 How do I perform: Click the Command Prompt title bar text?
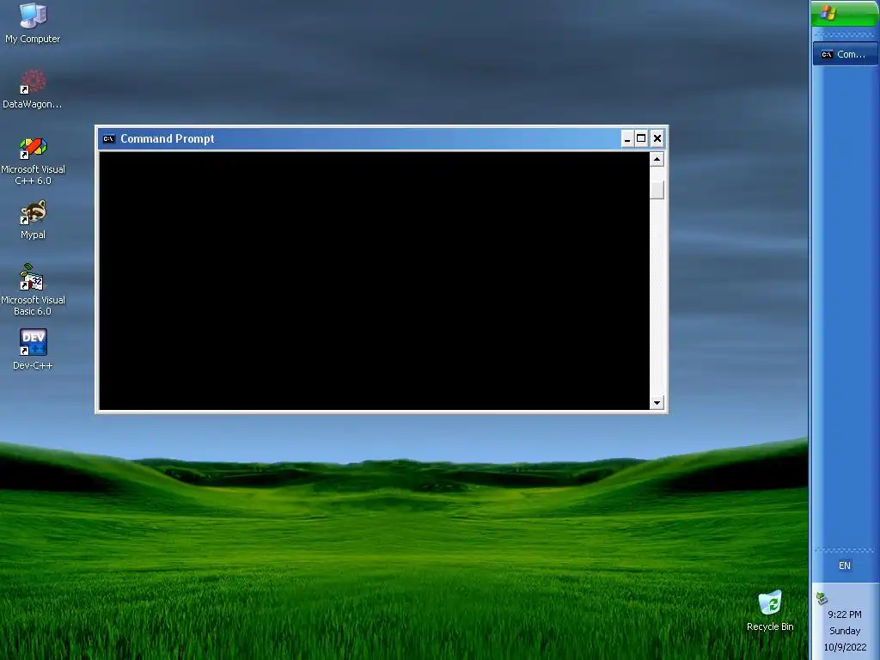coord(168,138)
